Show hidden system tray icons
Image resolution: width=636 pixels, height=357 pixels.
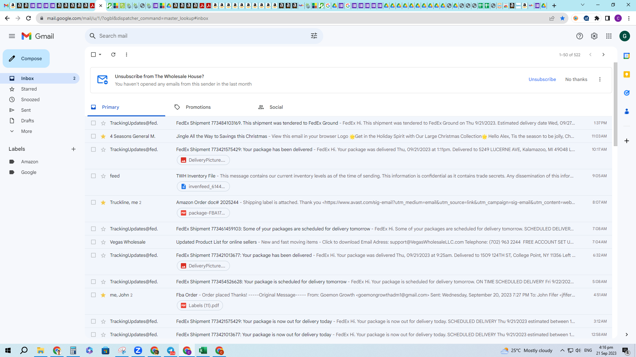(x=562, y=350)
